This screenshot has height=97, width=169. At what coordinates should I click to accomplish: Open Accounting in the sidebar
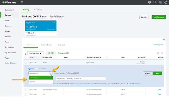coord(9,47)
